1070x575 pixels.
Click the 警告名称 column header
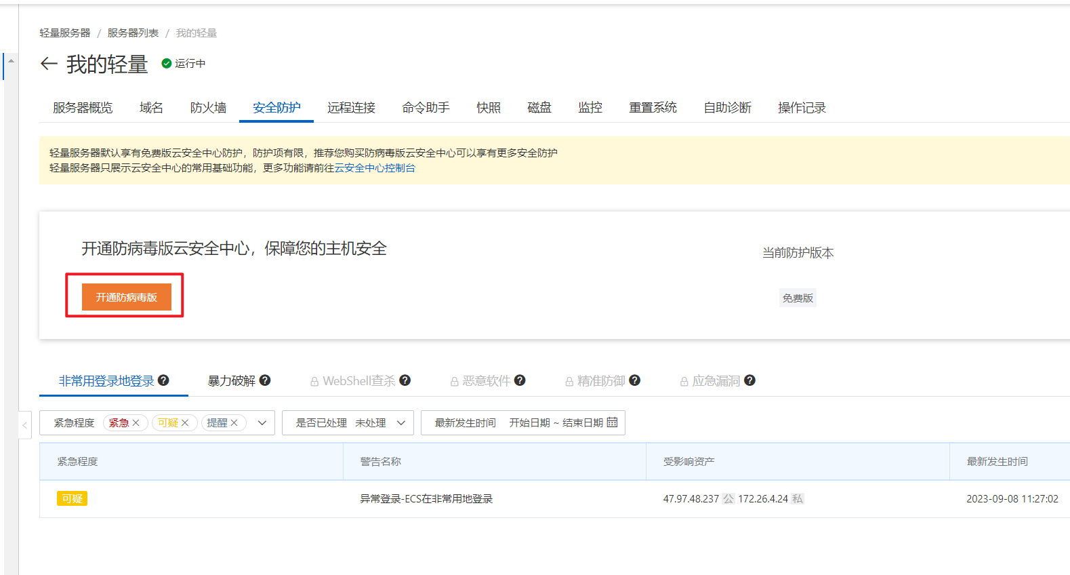coord(381,461)
